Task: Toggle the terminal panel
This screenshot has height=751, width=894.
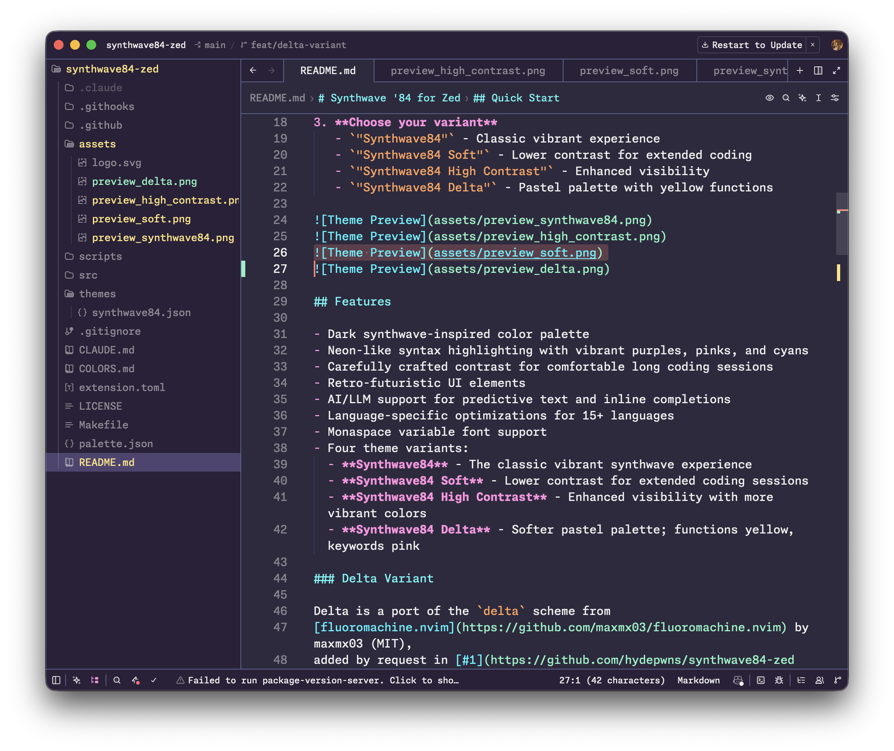Action: pos(761,680)
